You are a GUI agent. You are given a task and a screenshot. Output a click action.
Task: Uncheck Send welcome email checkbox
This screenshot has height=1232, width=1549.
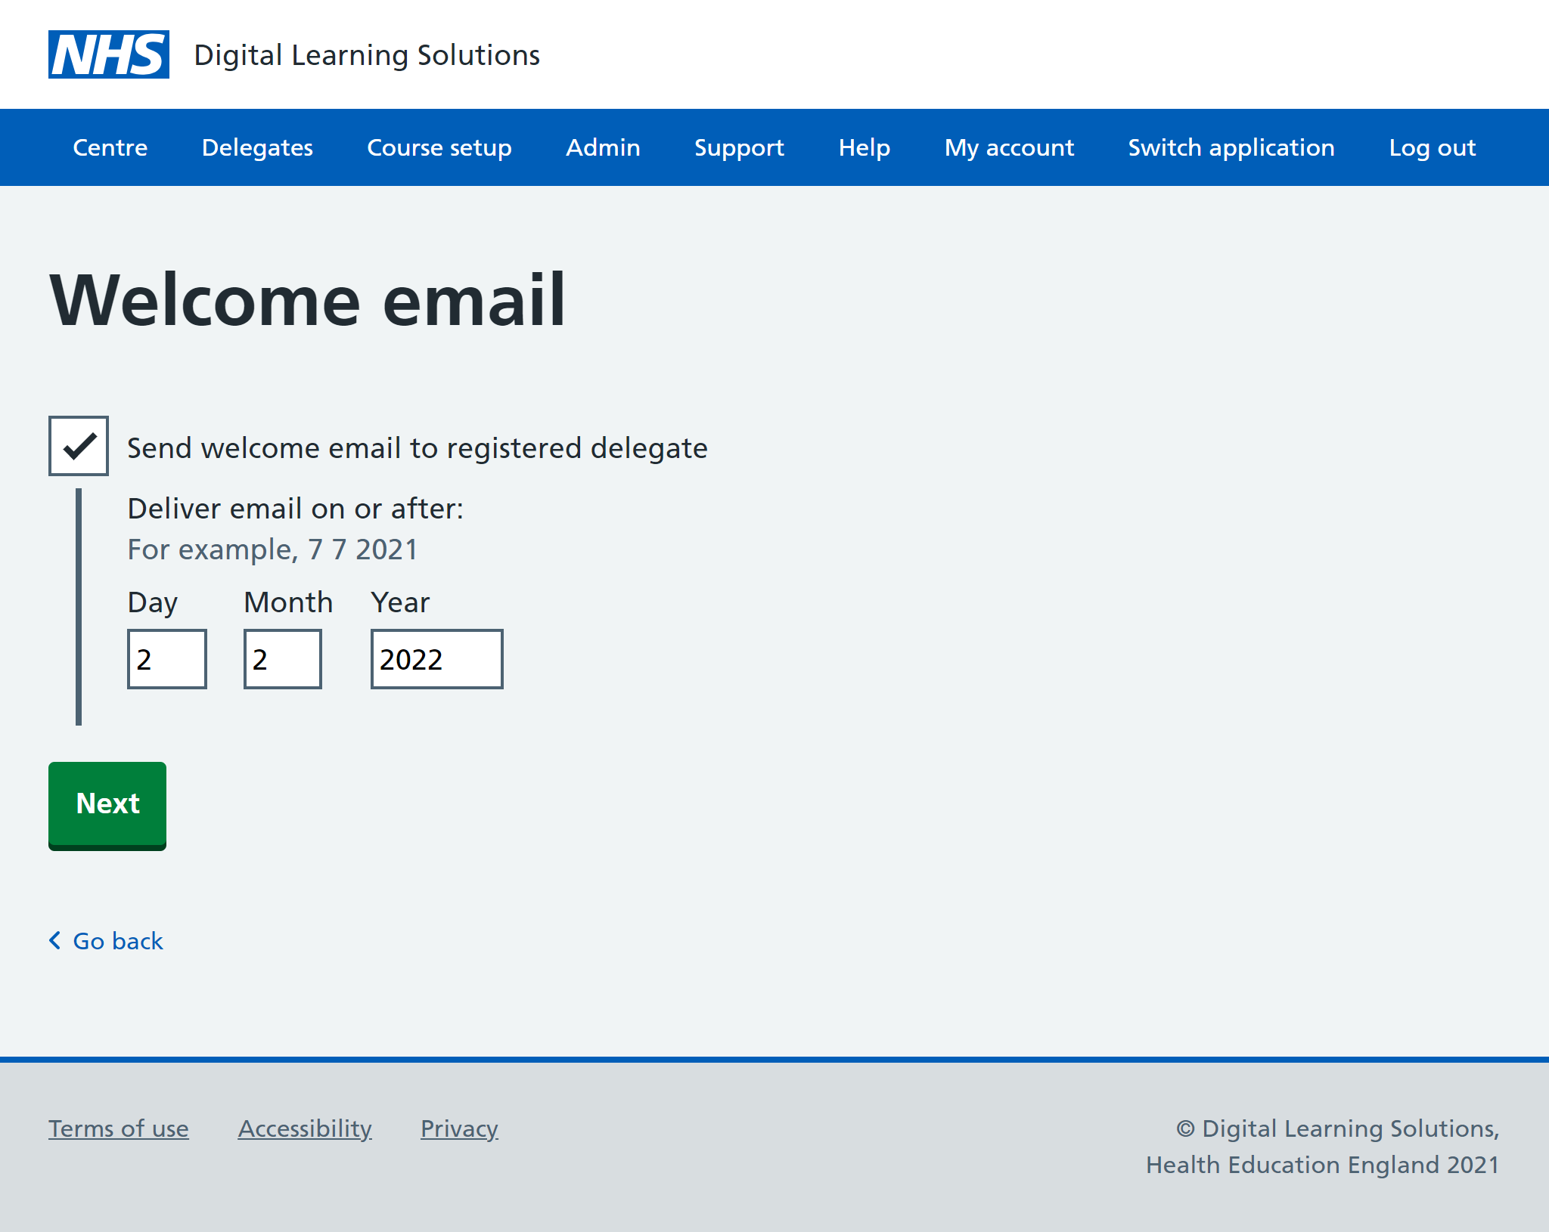tap(79, 446)
